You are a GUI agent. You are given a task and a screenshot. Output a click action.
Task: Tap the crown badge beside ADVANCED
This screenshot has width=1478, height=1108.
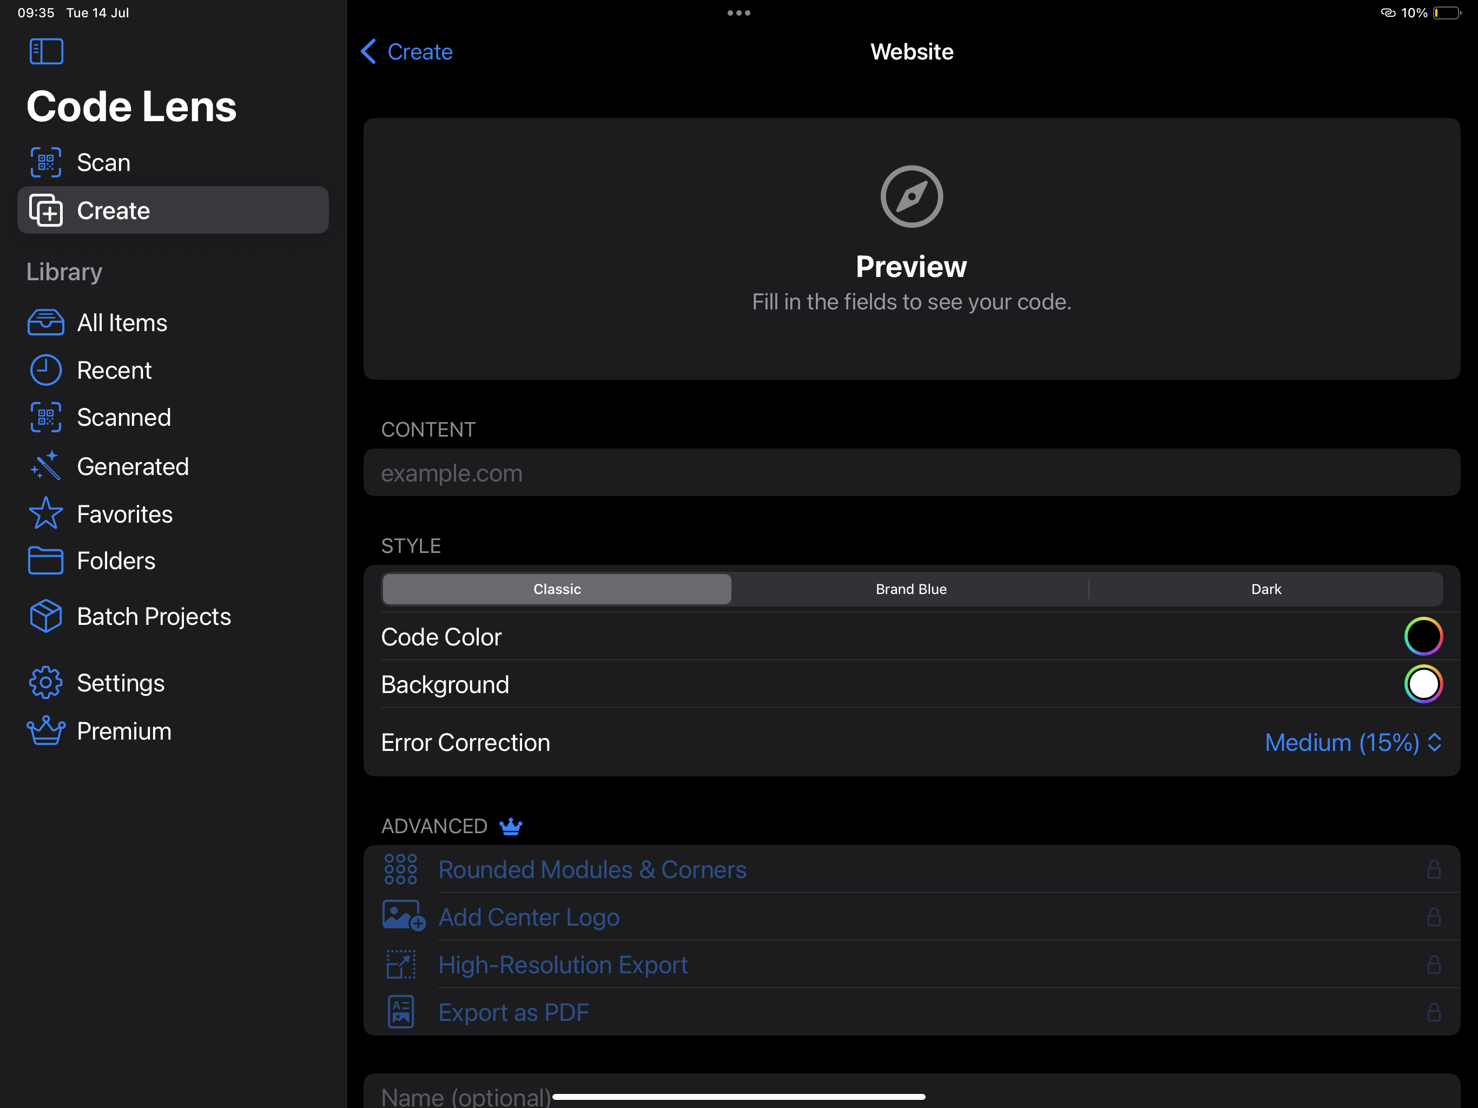511,827
